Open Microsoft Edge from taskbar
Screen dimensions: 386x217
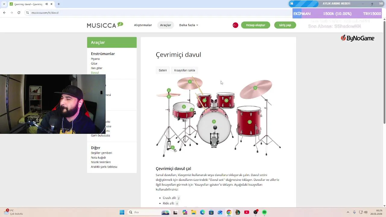pos(202,212)
